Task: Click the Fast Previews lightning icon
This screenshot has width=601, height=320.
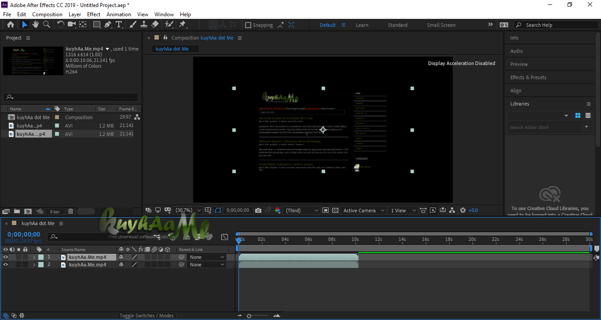Action: [433, 211]
